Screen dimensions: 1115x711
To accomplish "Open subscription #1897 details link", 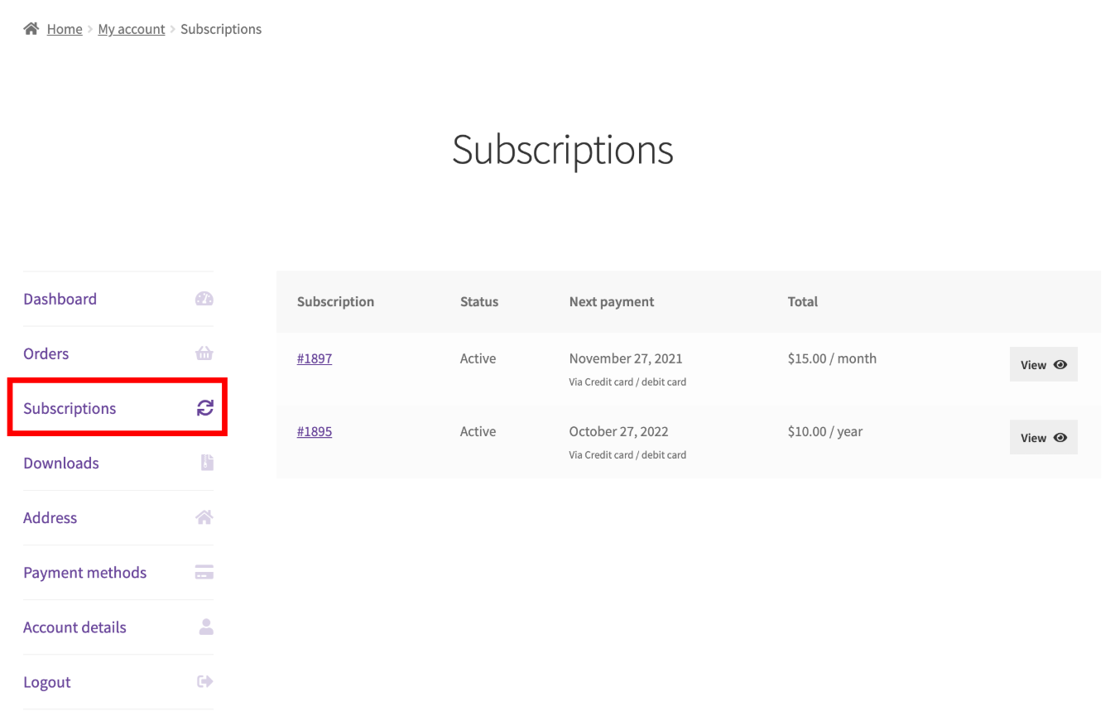I will click(x=315, y=358).
